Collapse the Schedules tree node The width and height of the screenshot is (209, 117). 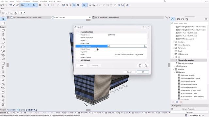[x=173, y=69]
